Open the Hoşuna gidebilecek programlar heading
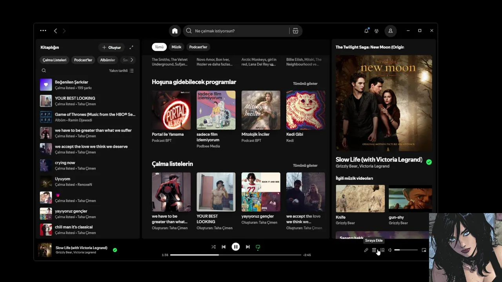This screenshot has height=282, width=502. pyautogui.click(x=194, y=82)
